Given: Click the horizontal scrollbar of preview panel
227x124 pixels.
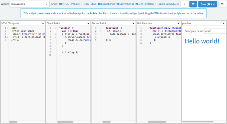Looking at the screenshot, I should click(x=198, y=122).
